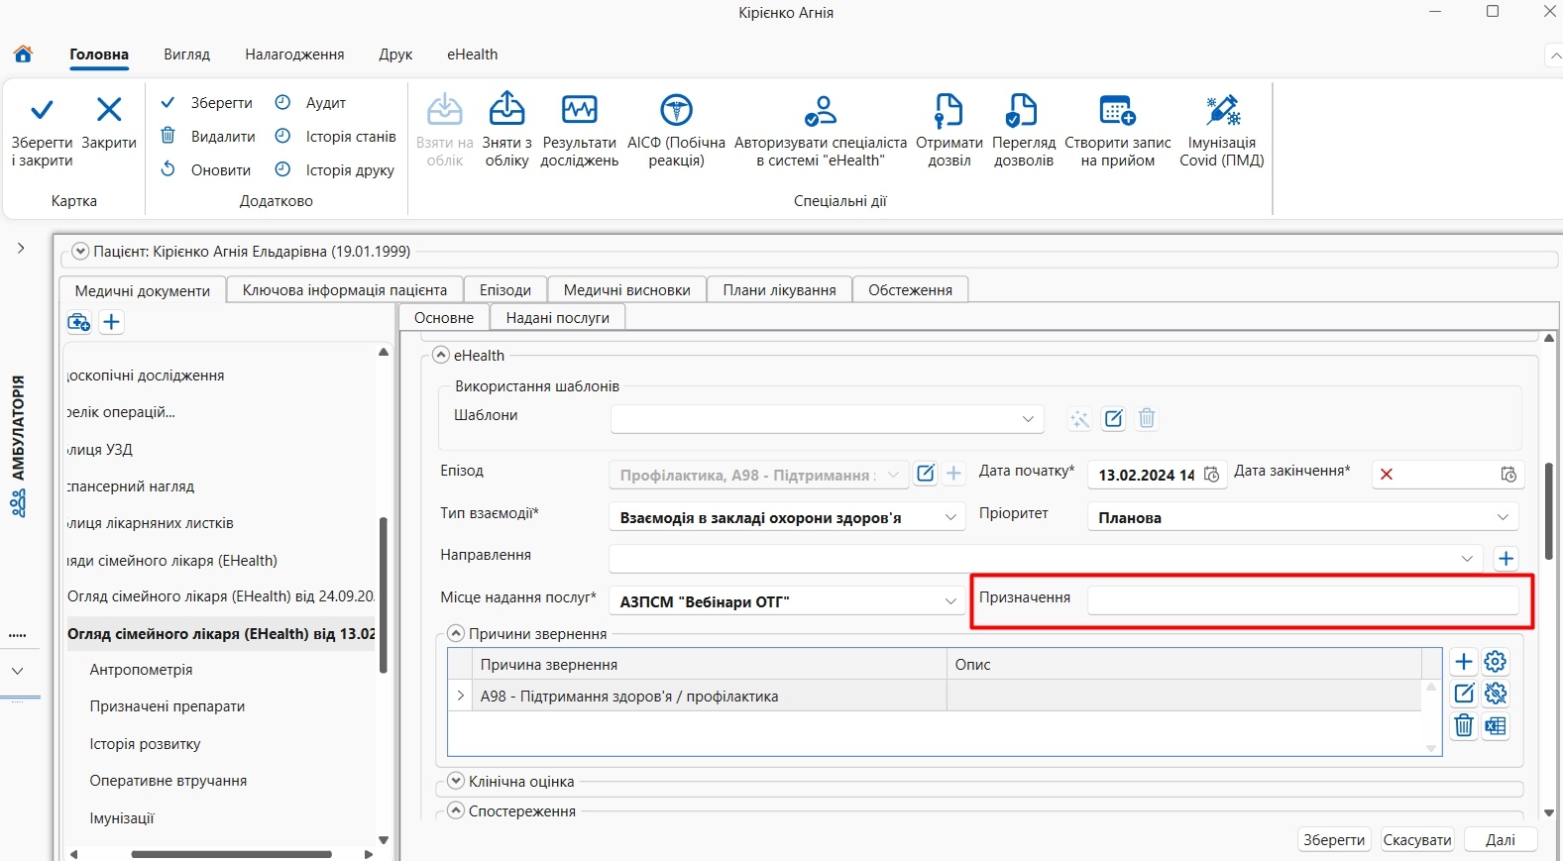The width and height of the screenshot is (1563, 861).
Task: Click Отримати дозвіл icon
Action: [949, 109]
